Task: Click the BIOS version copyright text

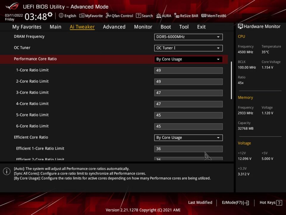Action: click(143, 210)
